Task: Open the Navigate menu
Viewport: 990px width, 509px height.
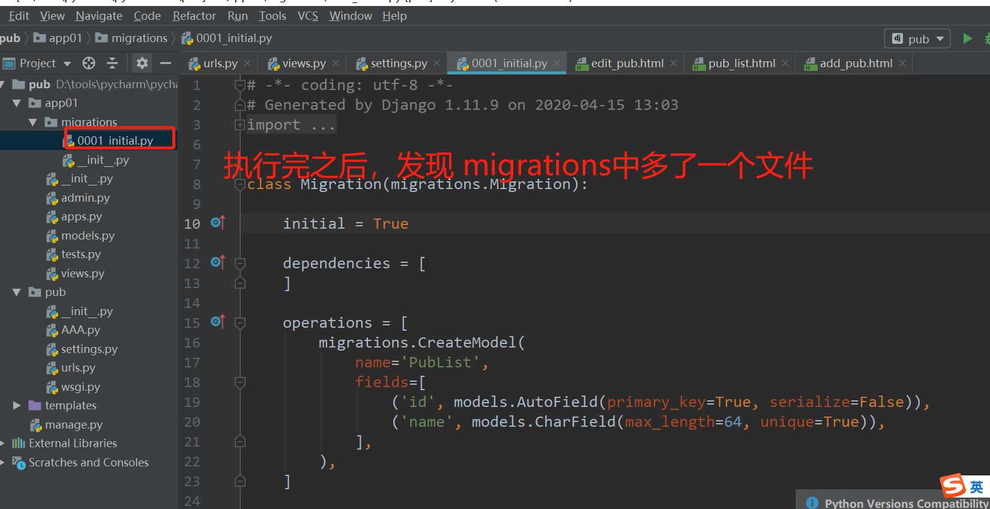Action: point(99,16)
